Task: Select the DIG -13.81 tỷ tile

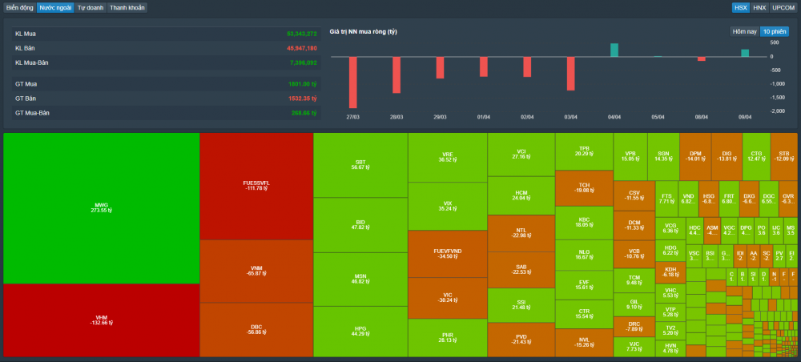Action: point(727,156)
